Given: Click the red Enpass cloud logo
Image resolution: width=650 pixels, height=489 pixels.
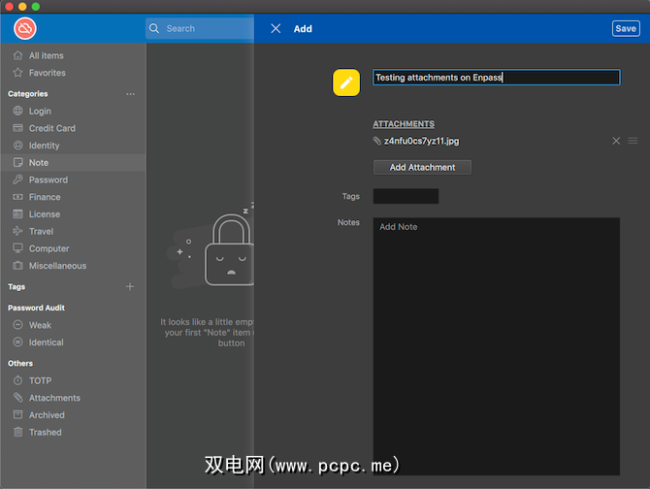Looking at the screenshot, I should point(24,28).
